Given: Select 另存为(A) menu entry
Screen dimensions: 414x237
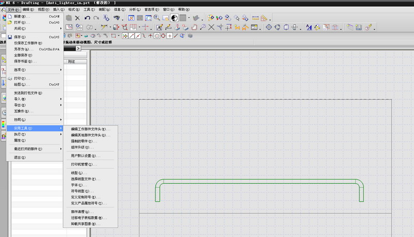Looking at the screenshot, I should pos(35,49).
